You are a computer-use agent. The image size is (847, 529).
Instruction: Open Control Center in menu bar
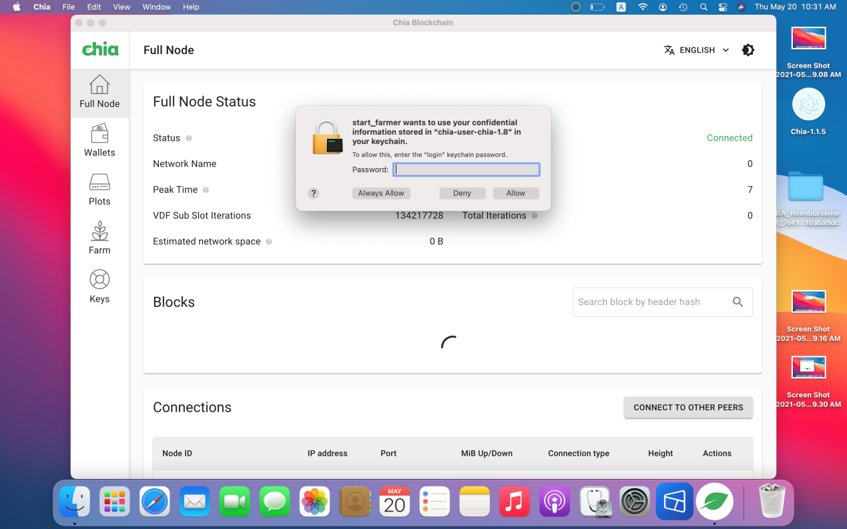(x=722, y=7)
